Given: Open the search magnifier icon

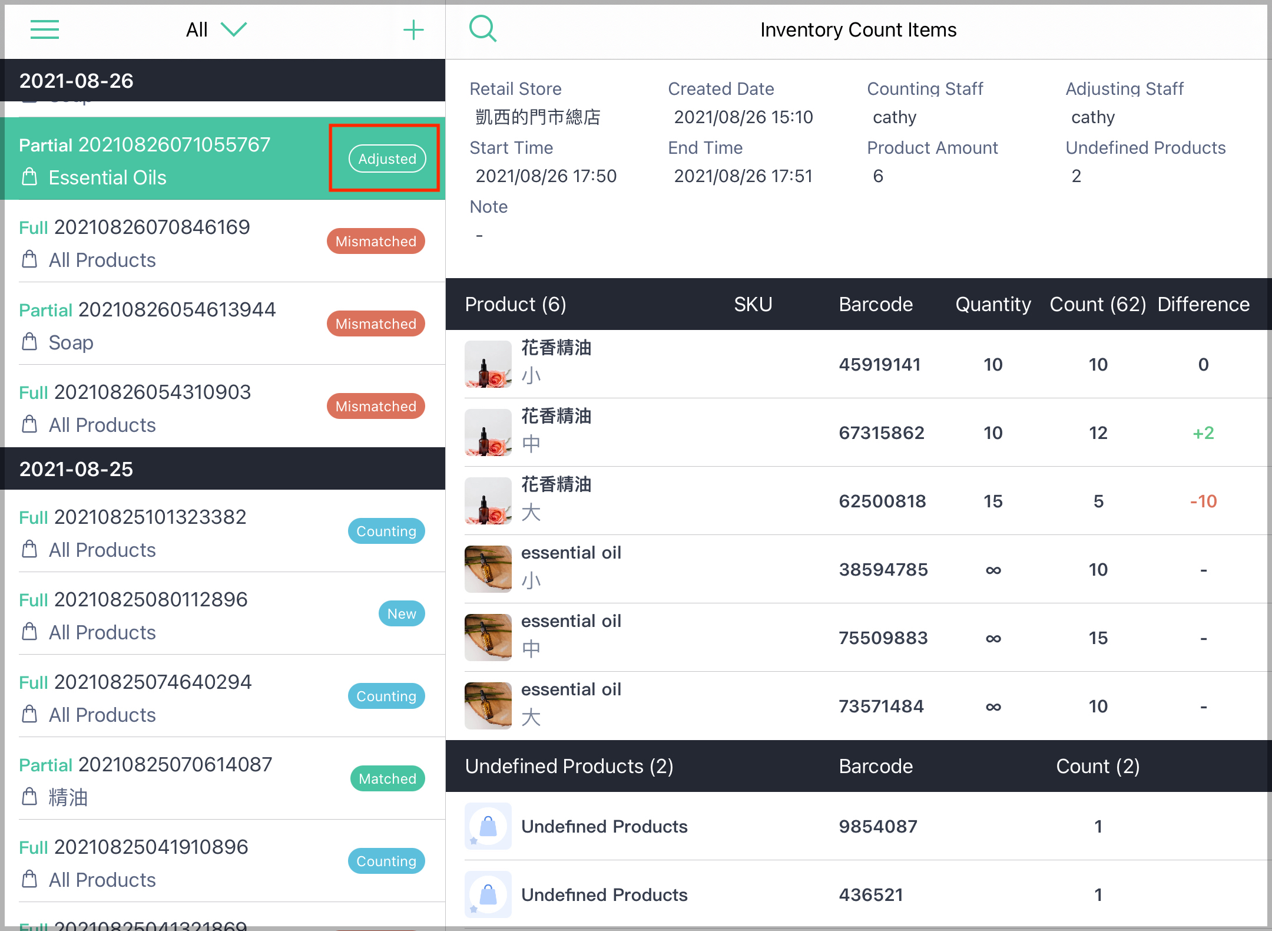Looking at the screenshot, I should (483, 28).
